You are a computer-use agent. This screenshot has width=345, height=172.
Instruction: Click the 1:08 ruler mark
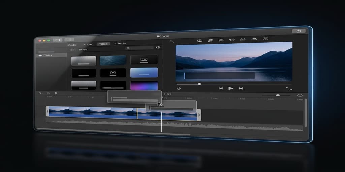pos(242,99)
